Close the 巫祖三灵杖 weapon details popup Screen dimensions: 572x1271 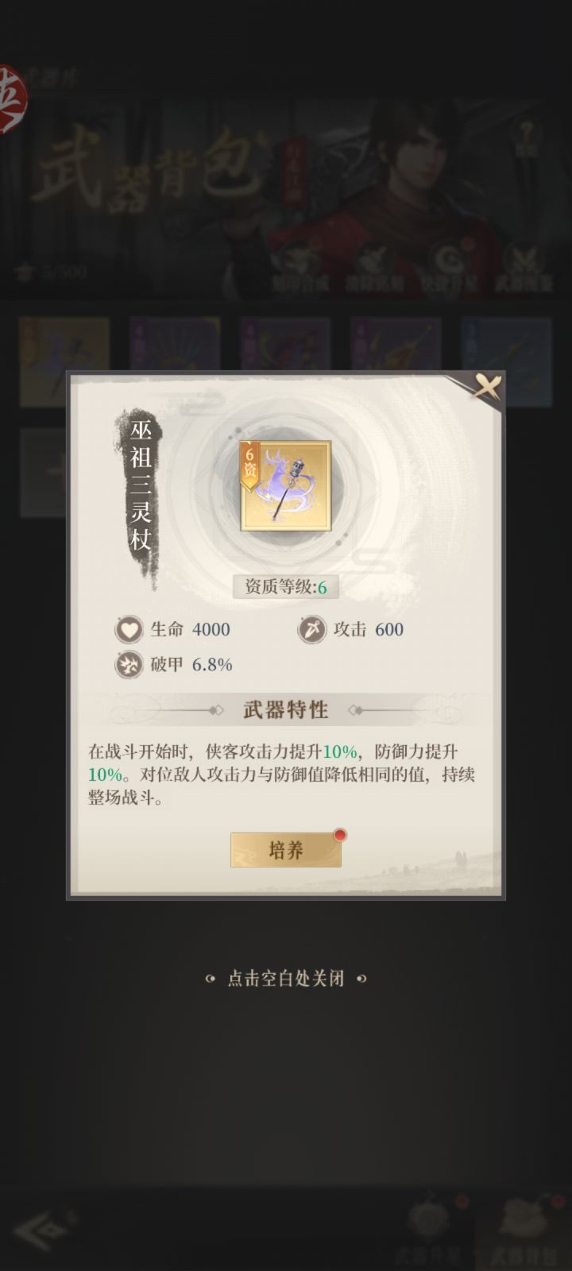click(486, 387)
